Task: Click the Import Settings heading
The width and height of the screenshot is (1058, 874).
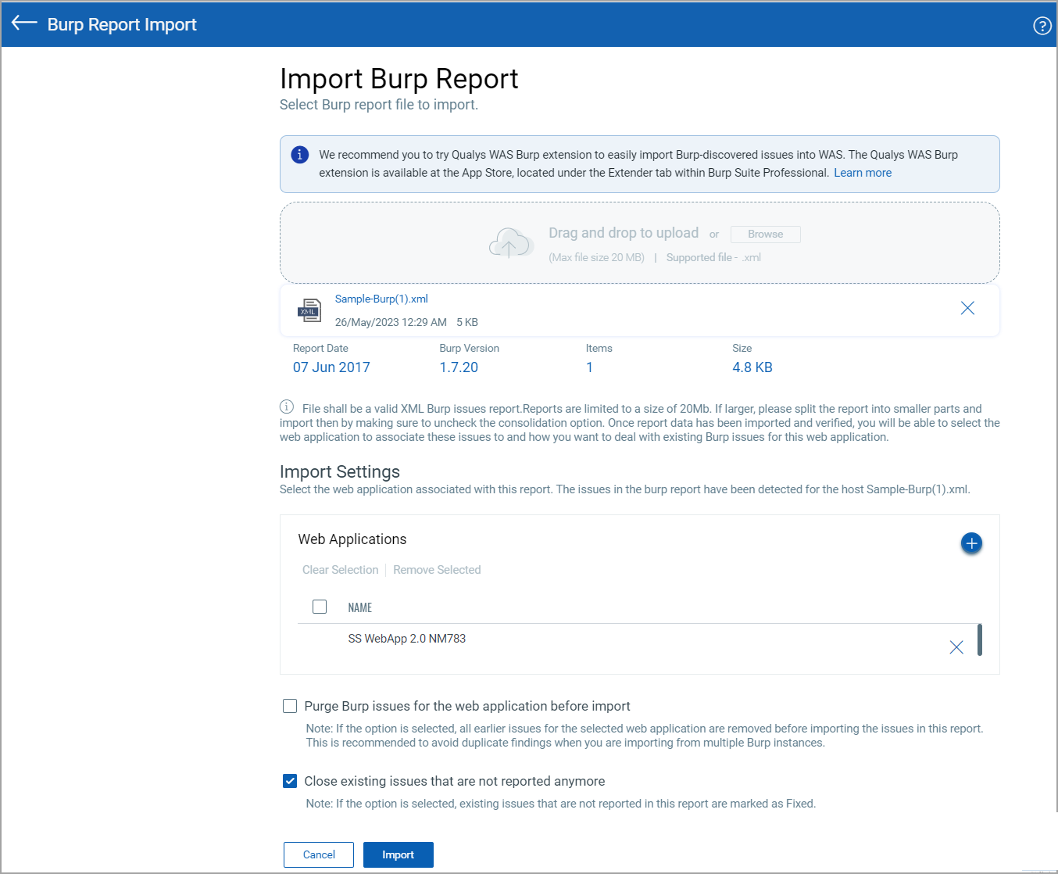Action: coord(340,471)
